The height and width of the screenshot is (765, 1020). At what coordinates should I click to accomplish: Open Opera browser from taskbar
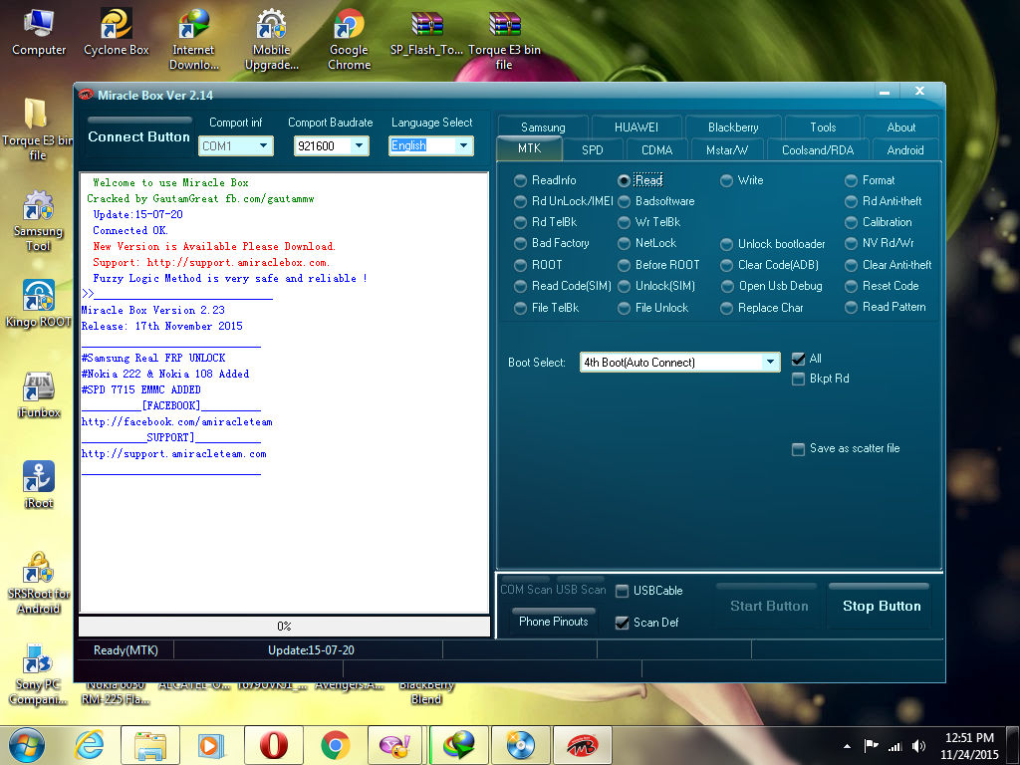273,745
